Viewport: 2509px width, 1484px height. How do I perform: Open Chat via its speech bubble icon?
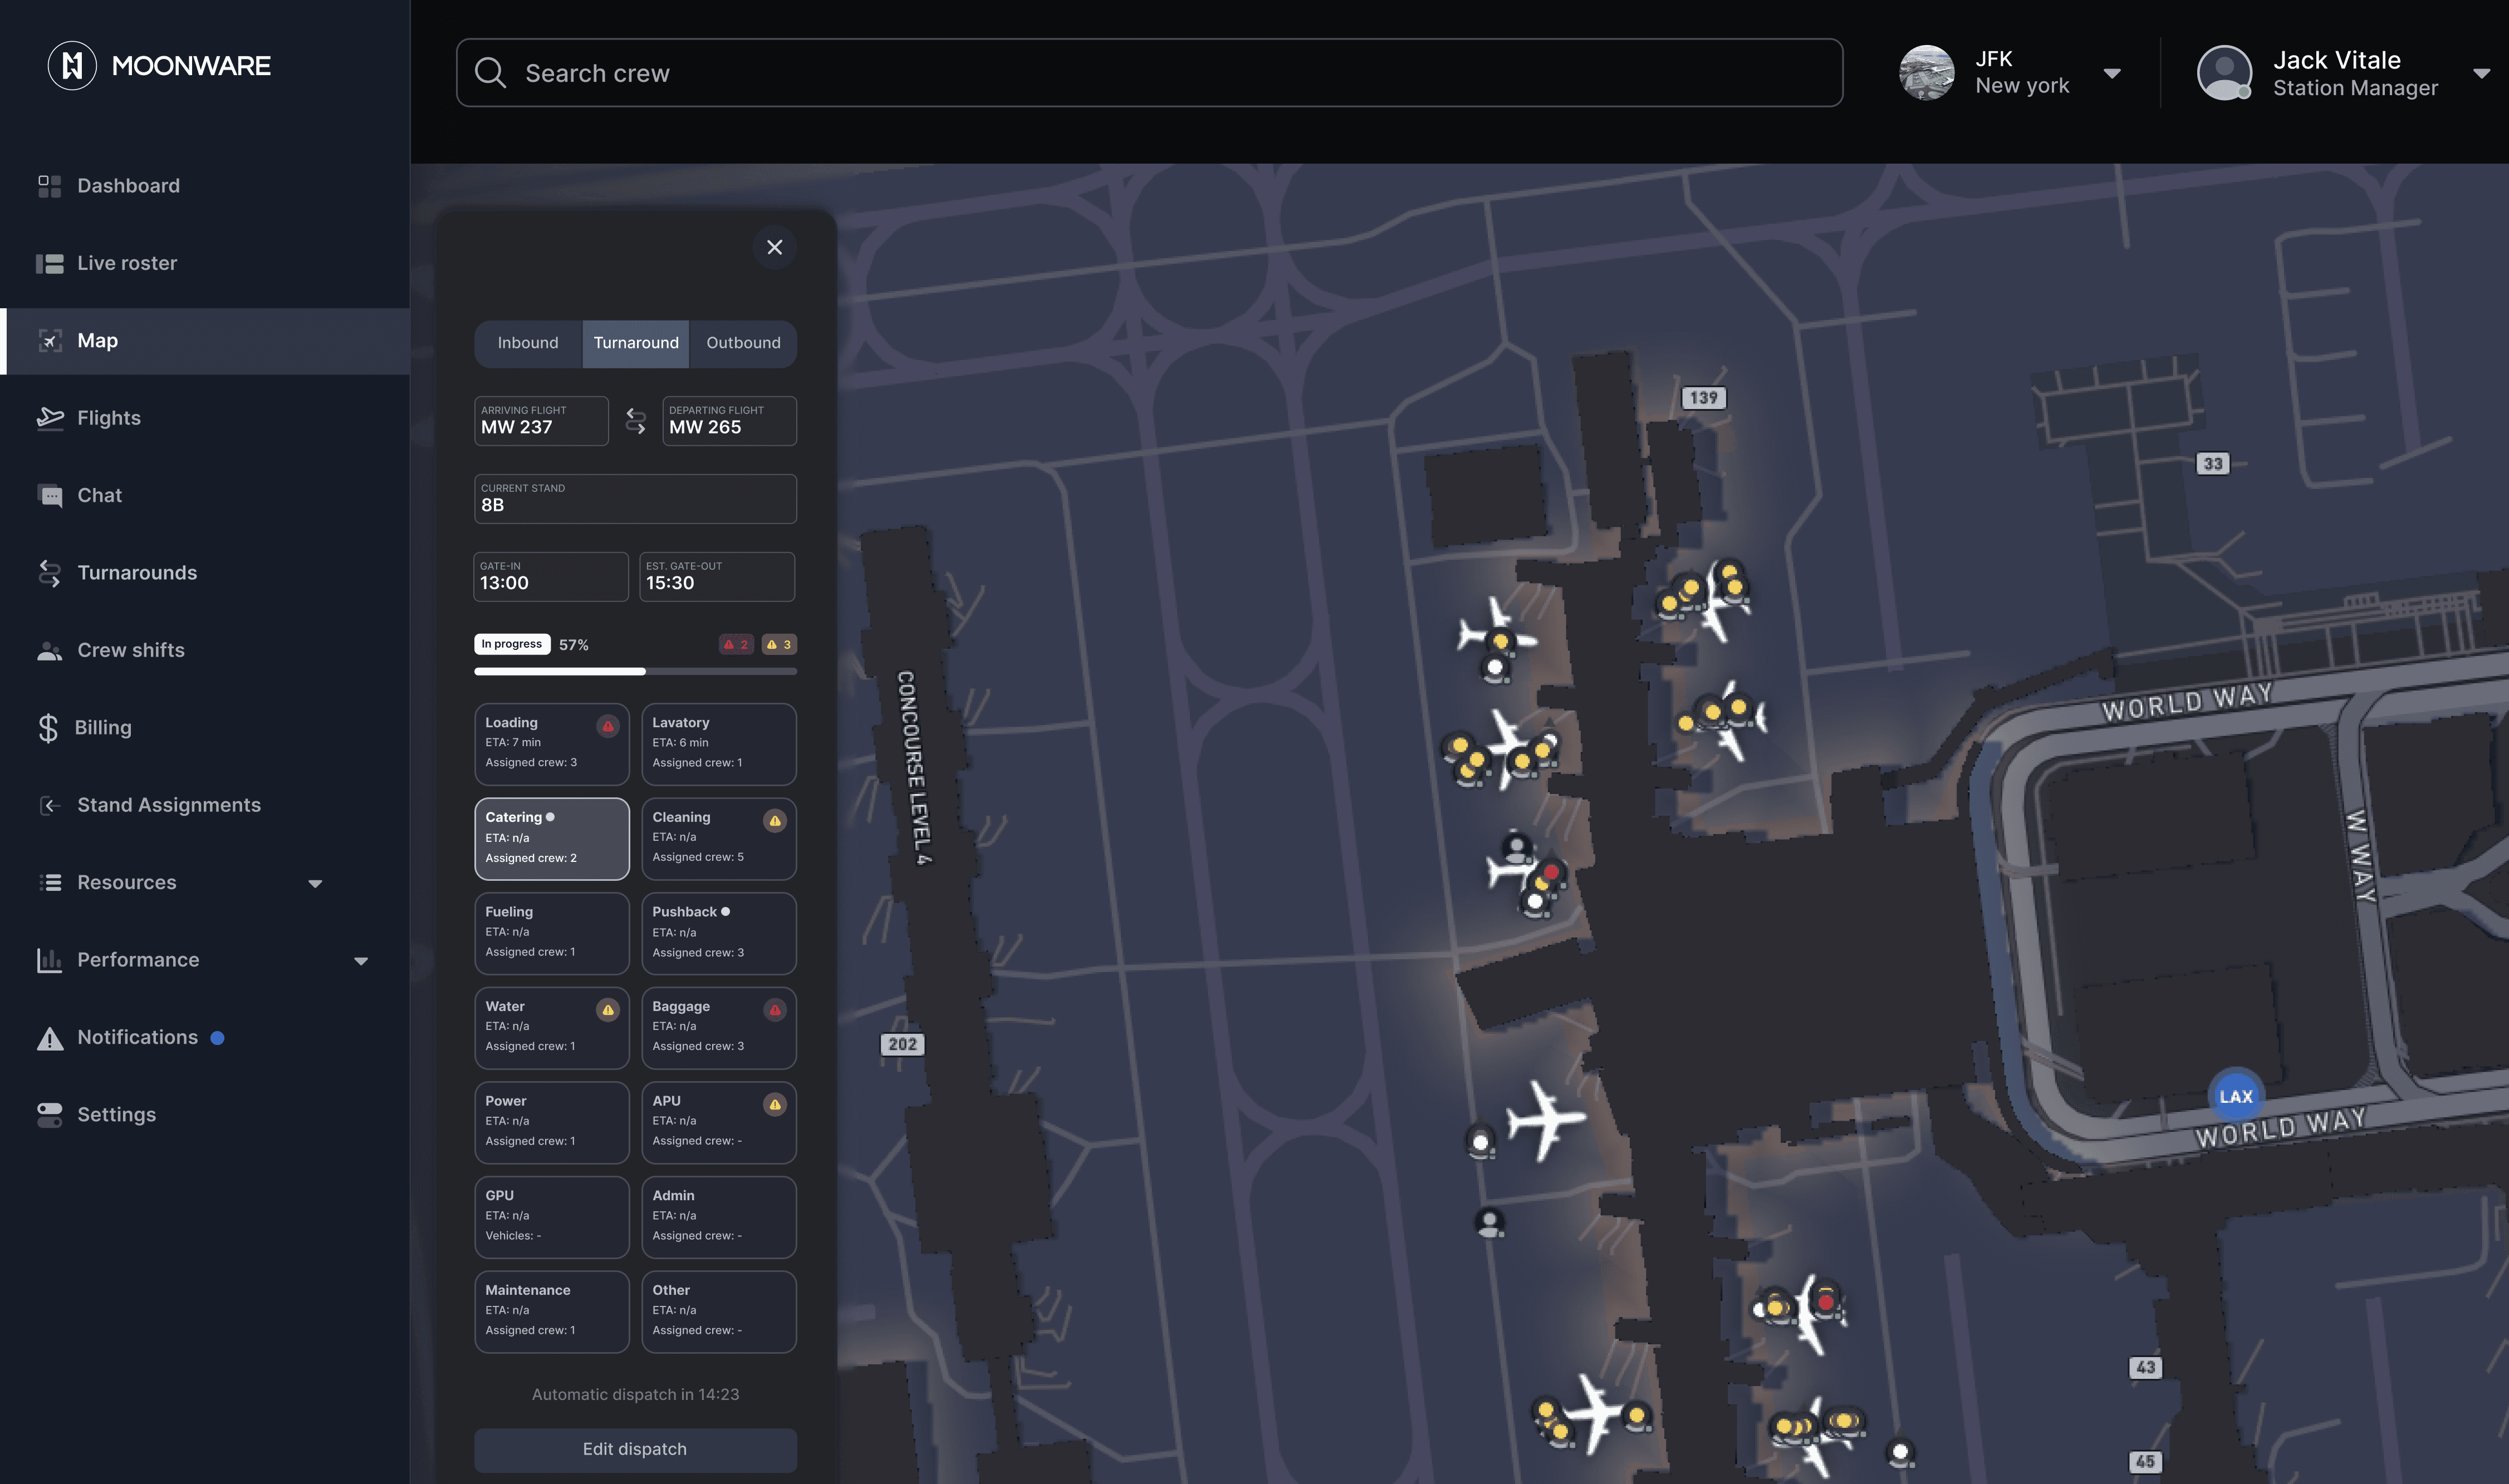[49, 496]
